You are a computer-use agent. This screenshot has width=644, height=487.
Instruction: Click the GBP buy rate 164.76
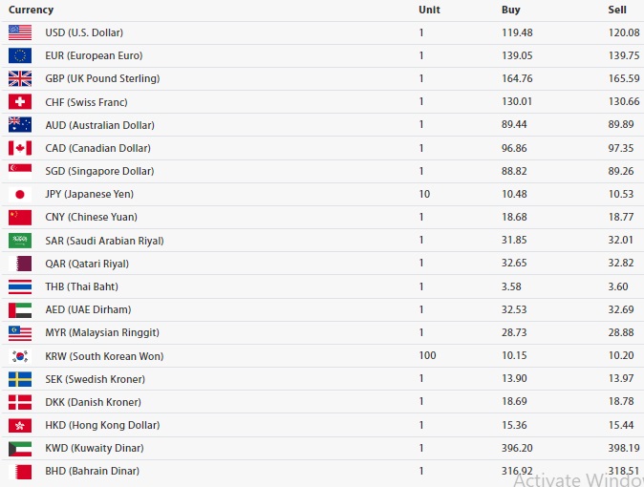[517, 78]
